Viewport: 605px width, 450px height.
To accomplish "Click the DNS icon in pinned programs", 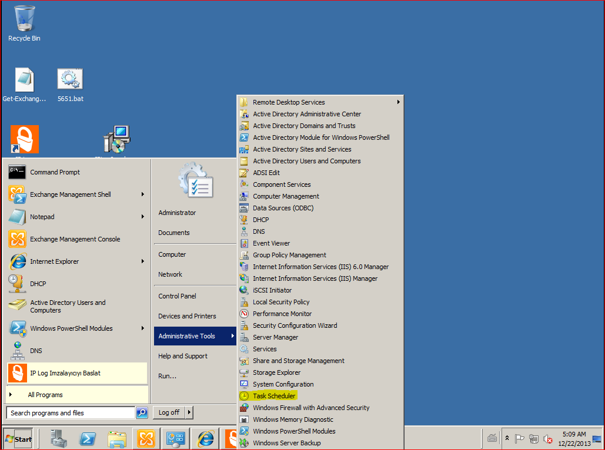I will tap(17, 351).
